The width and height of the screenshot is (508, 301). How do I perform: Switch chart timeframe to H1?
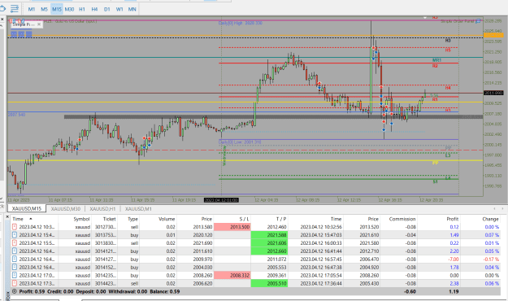82,9
